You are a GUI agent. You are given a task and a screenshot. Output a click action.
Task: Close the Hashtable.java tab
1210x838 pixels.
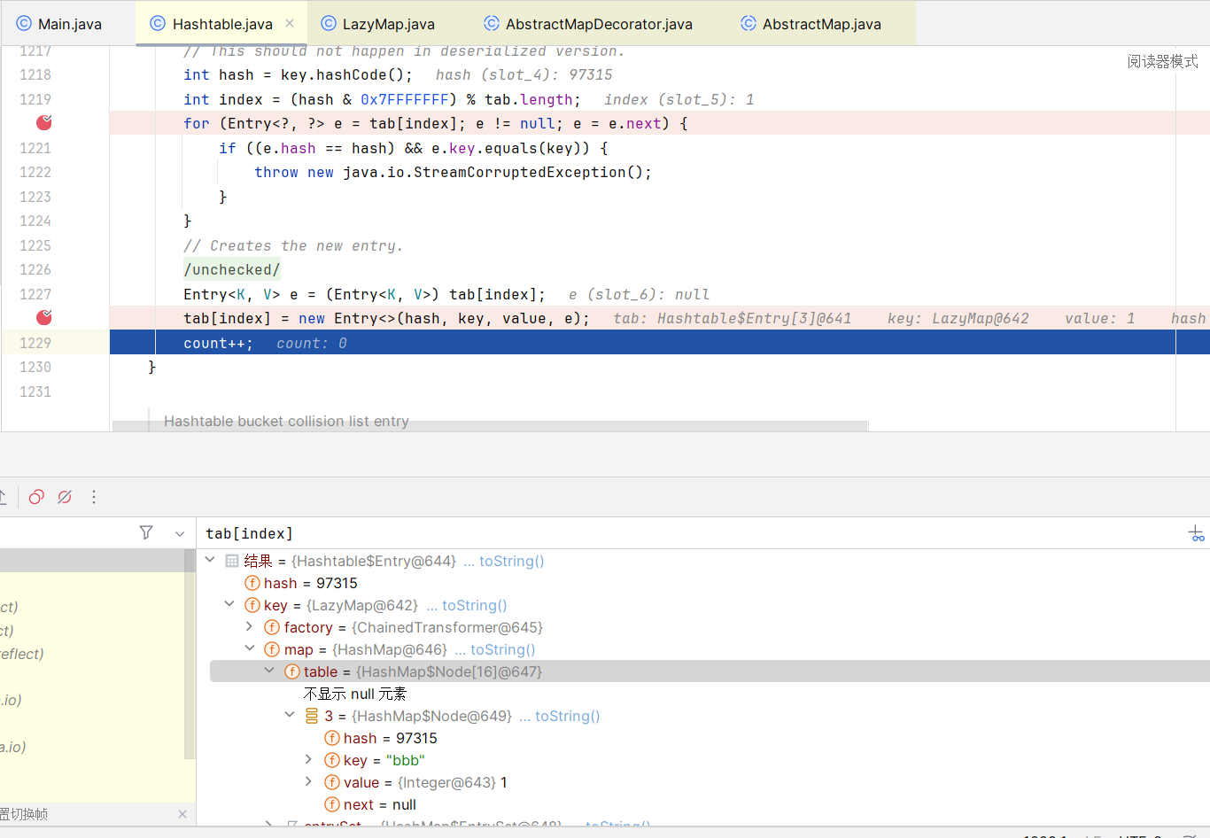pos(290,24)
